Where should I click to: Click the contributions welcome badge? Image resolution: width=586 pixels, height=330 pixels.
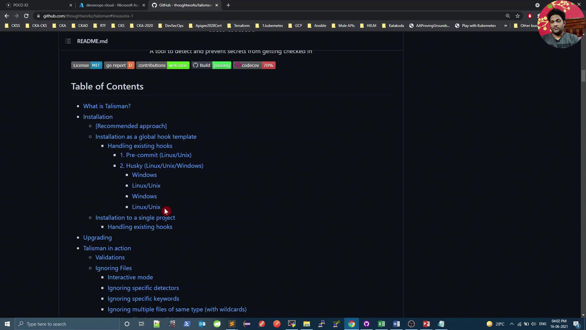coord(163,65)
